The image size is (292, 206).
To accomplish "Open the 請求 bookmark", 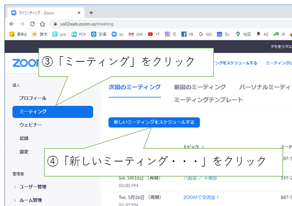I will click(x=40, y=34).
